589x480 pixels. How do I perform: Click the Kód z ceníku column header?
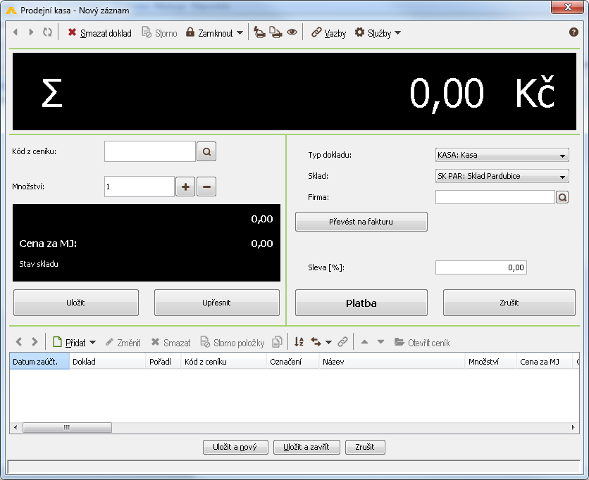[x=223, y=362]
